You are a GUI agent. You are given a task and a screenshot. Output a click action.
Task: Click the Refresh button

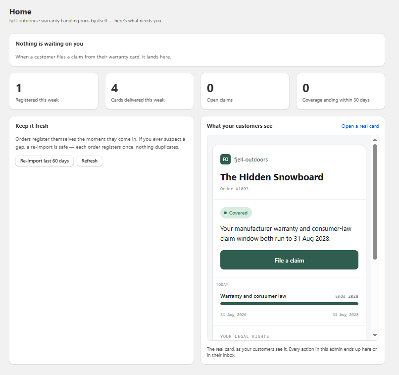(x=89, y=161)
